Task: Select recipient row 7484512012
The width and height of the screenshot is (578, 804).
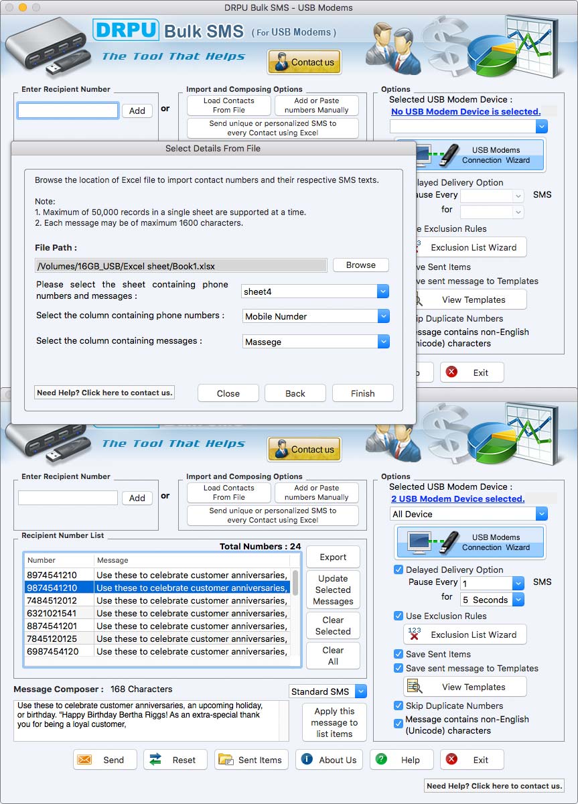Action: click(x=57, y=602)
